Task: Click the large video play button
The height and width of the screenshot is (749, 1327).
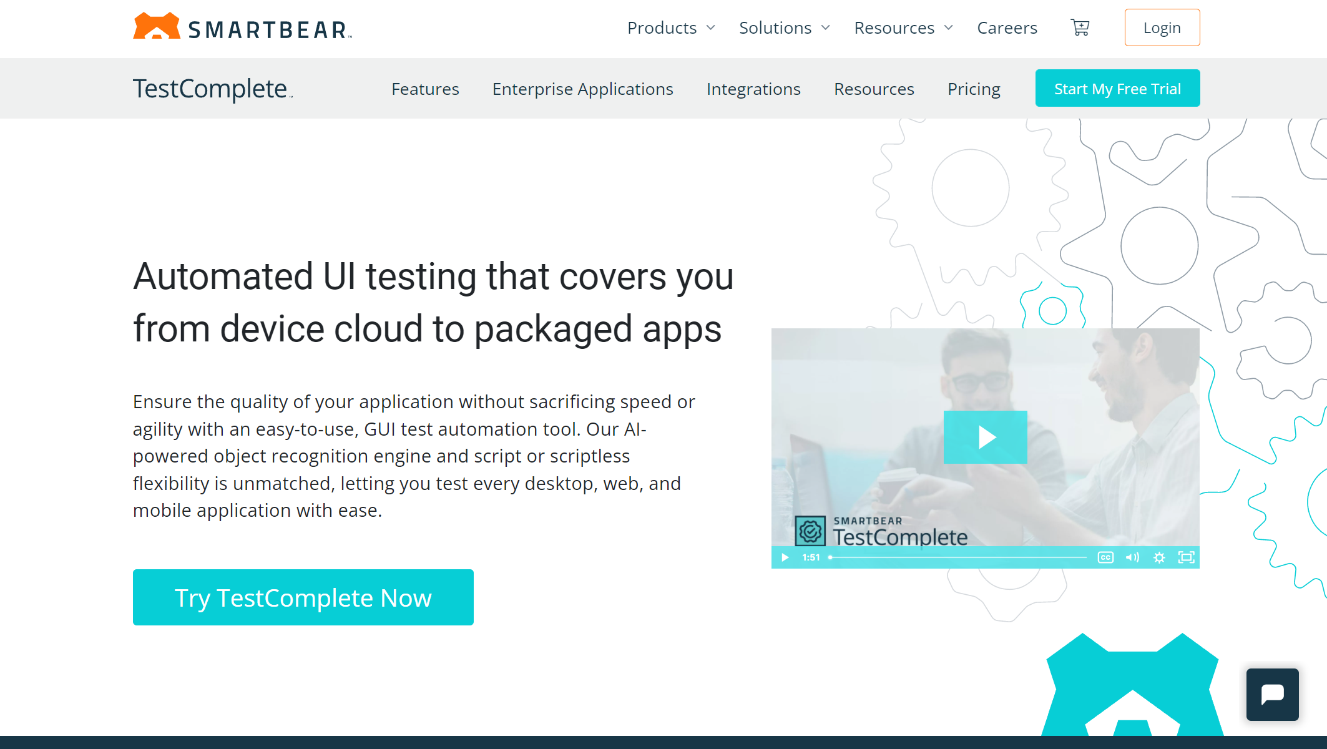Action: (985, 437)
